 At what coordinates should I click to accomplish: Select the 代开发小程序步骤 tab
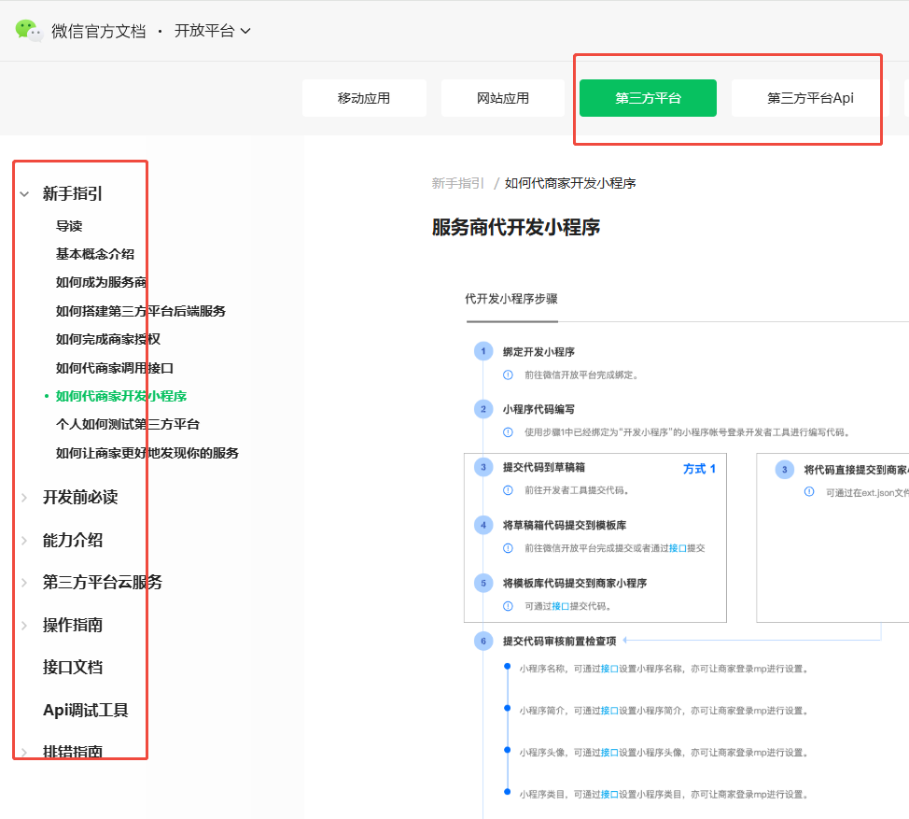(511, 299)
